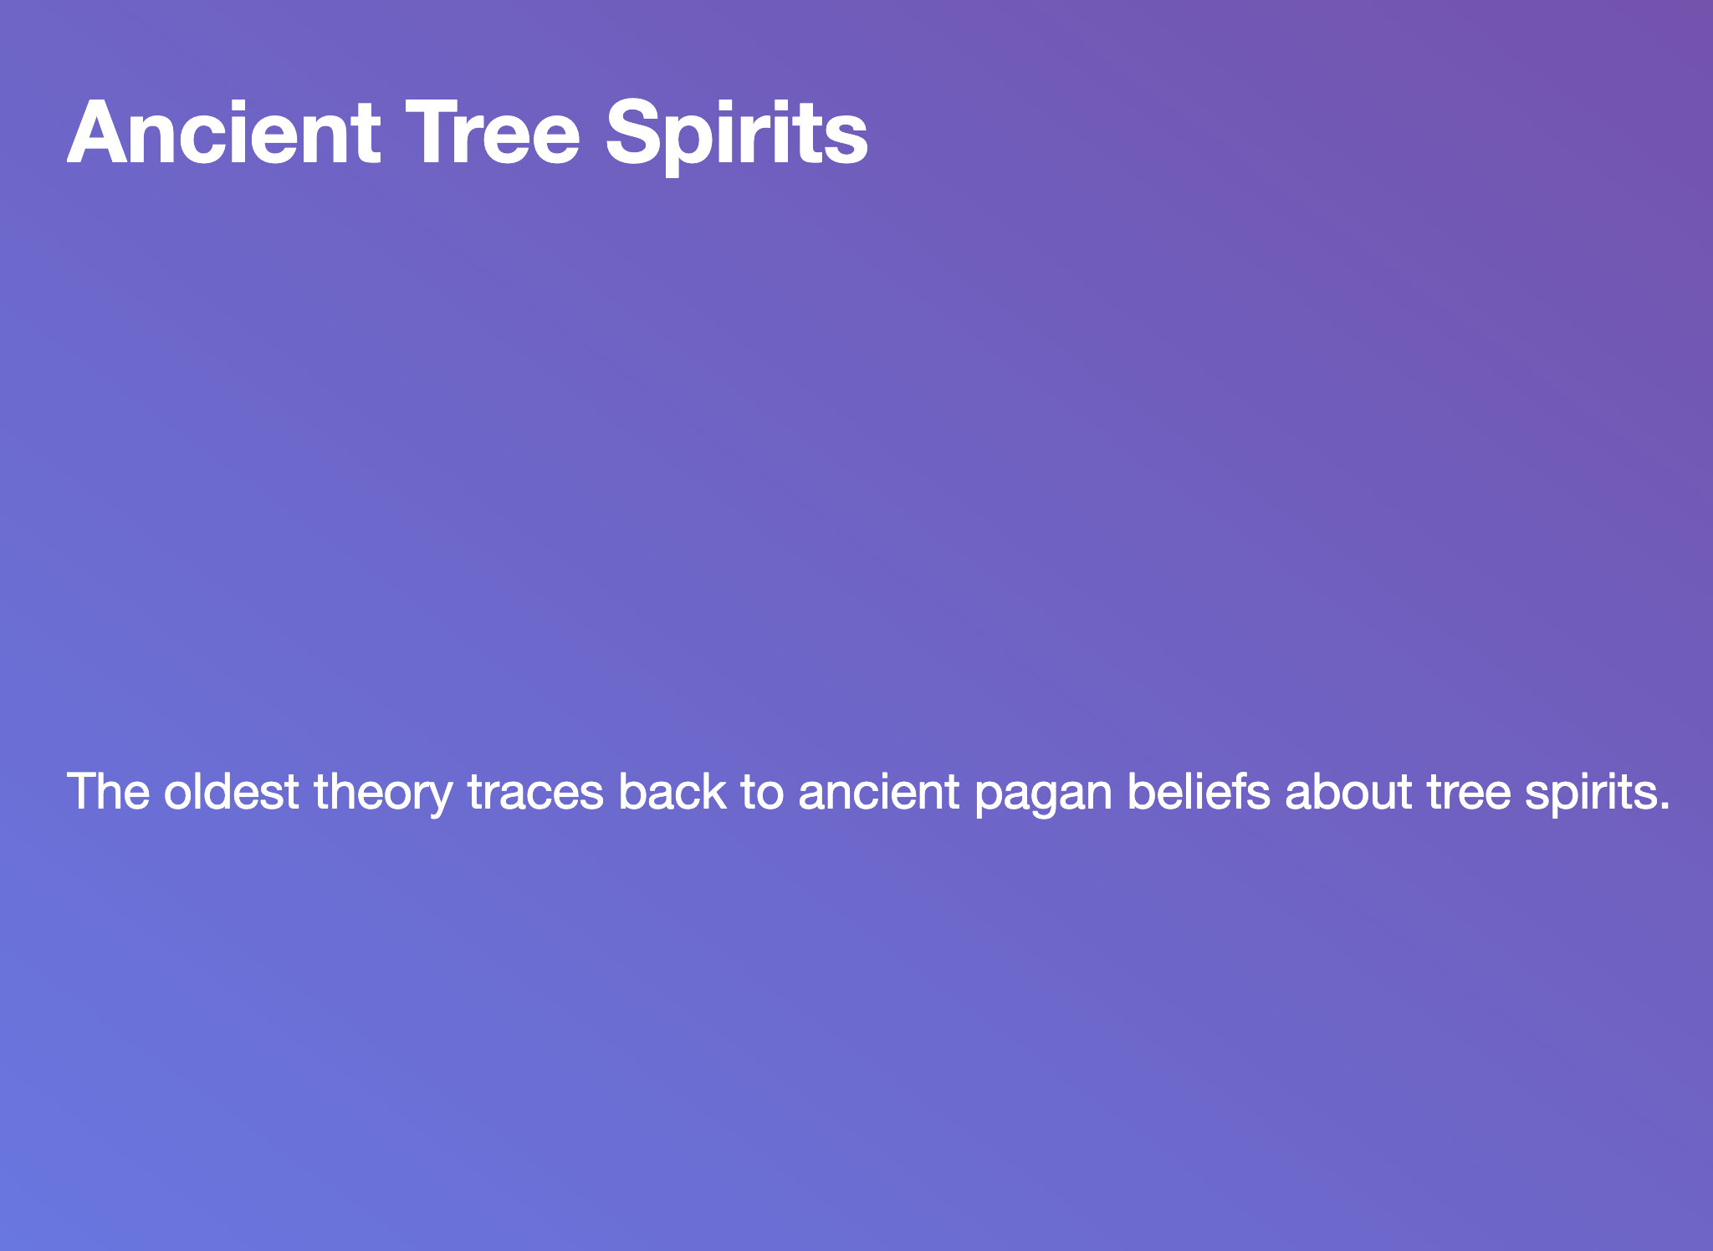Click the word 'pagan' in the paragraph
The height and width of the screenshot is (1251, 1713).
click(x=1044, y=795)
